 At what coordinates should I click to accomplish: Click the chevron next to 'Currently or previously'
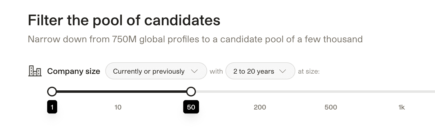[194, 71]
